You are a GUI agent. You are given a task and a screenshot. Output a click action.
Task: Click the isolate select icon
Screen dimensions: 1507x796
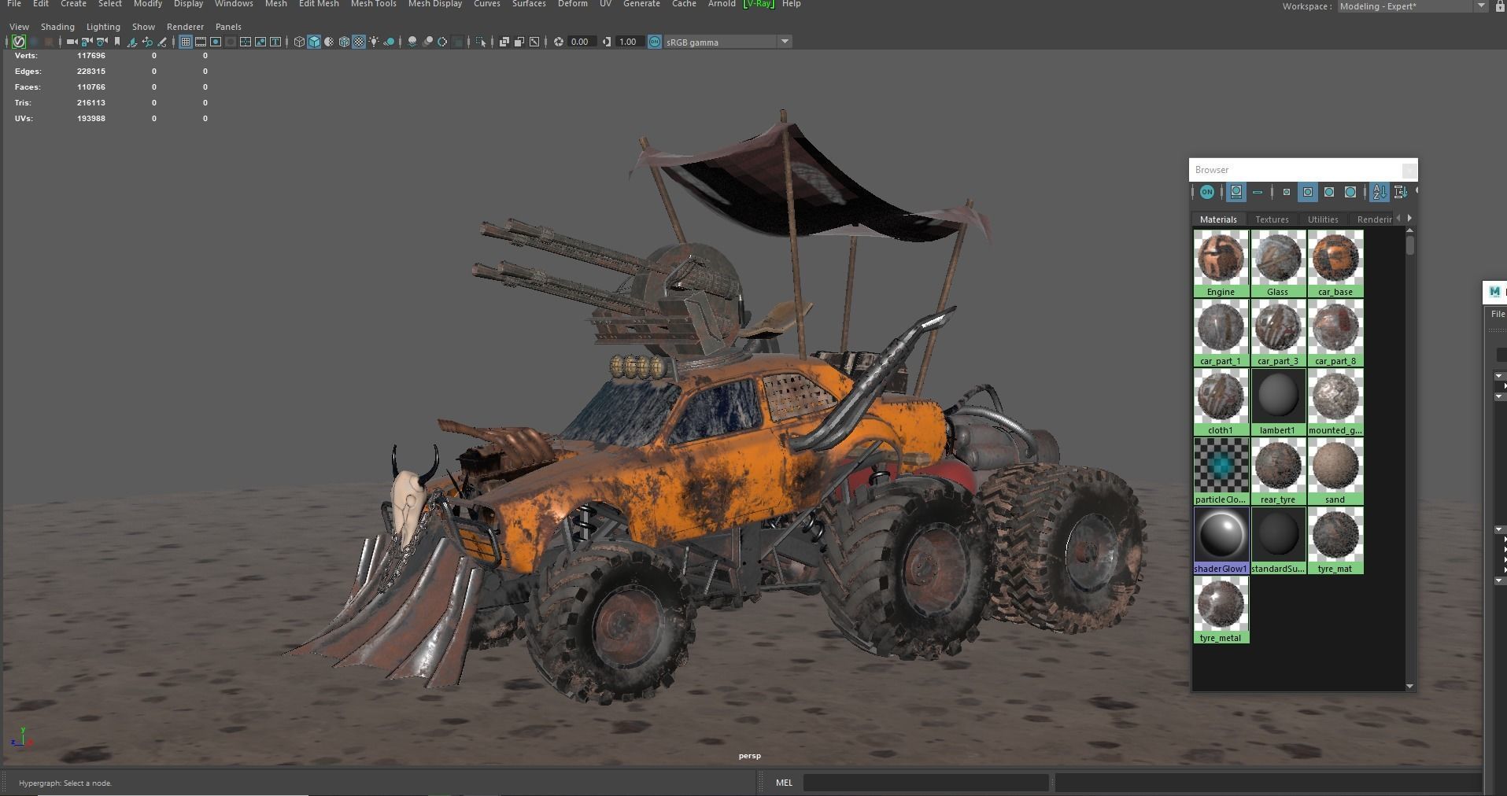(x=482, y=42)
